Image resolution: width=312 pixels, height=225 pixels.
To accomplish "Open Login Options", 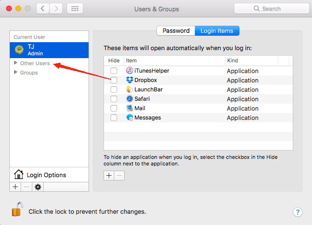I will pyautogui.click(x=46, y=175).
